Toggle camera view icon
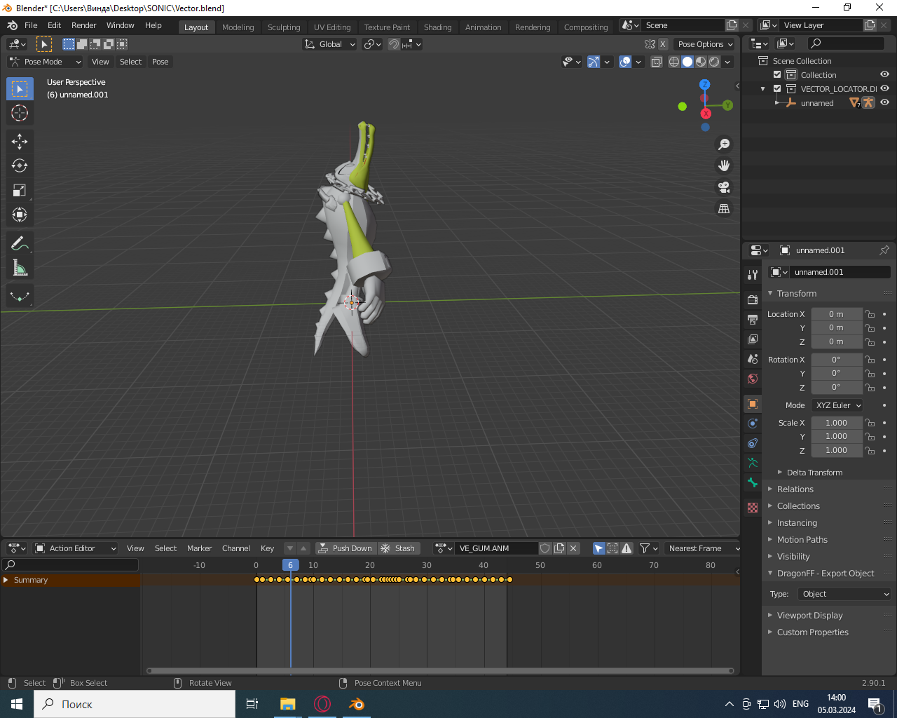The height and width of the screenshot is (718, 897). 724,187
